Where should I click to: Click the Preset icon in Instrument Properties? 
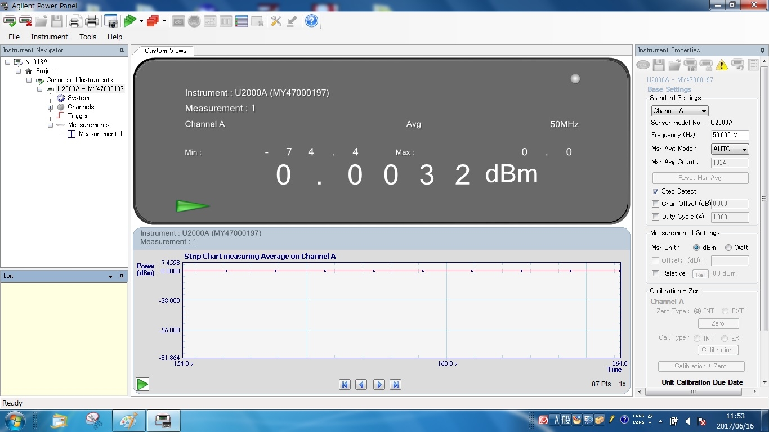coord(643,65)
